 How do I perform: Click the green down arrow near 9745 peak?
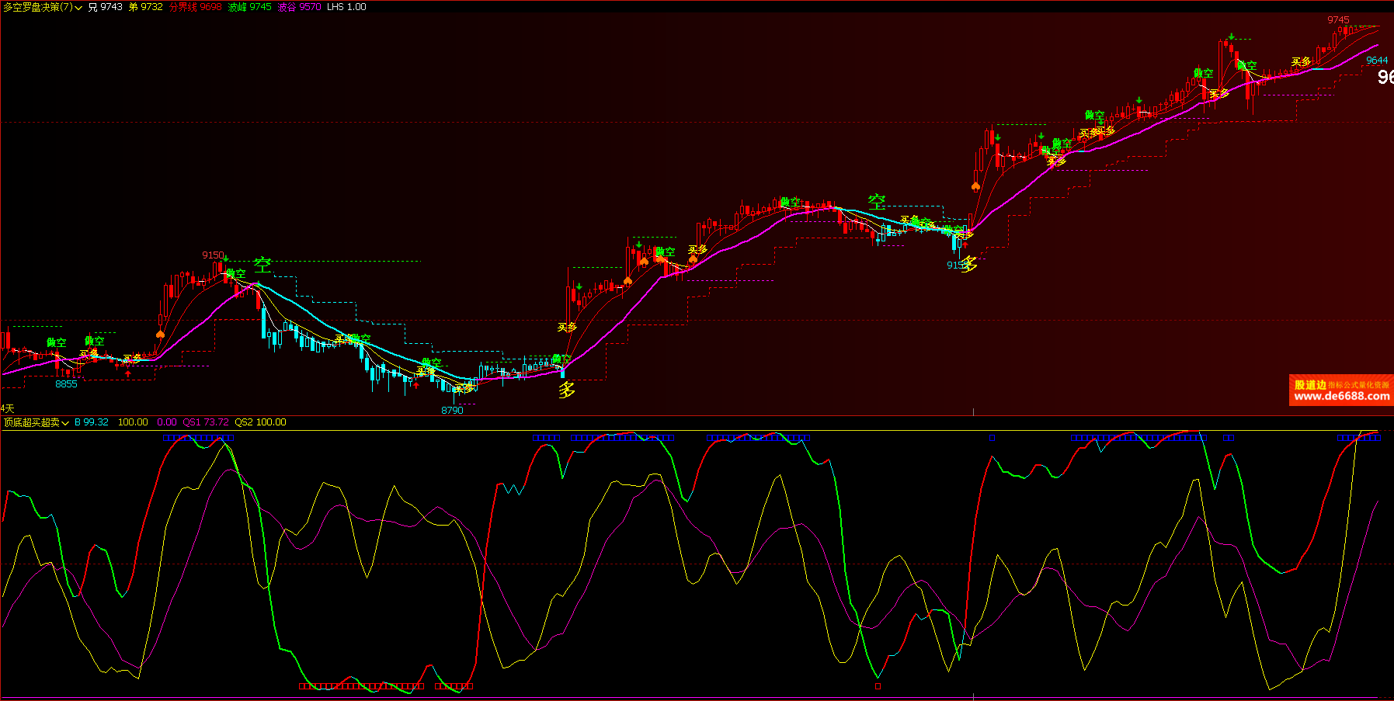click(x=1231, y=36)
